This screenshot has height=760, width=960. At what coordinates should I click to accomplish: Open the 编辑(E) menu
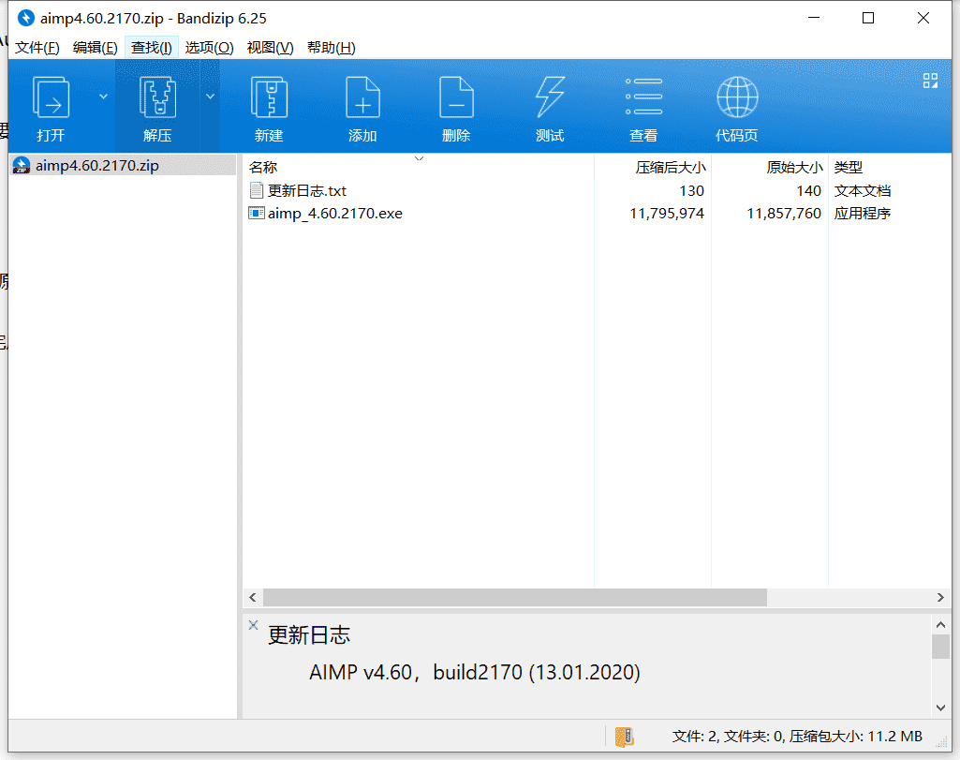(95, 48)
